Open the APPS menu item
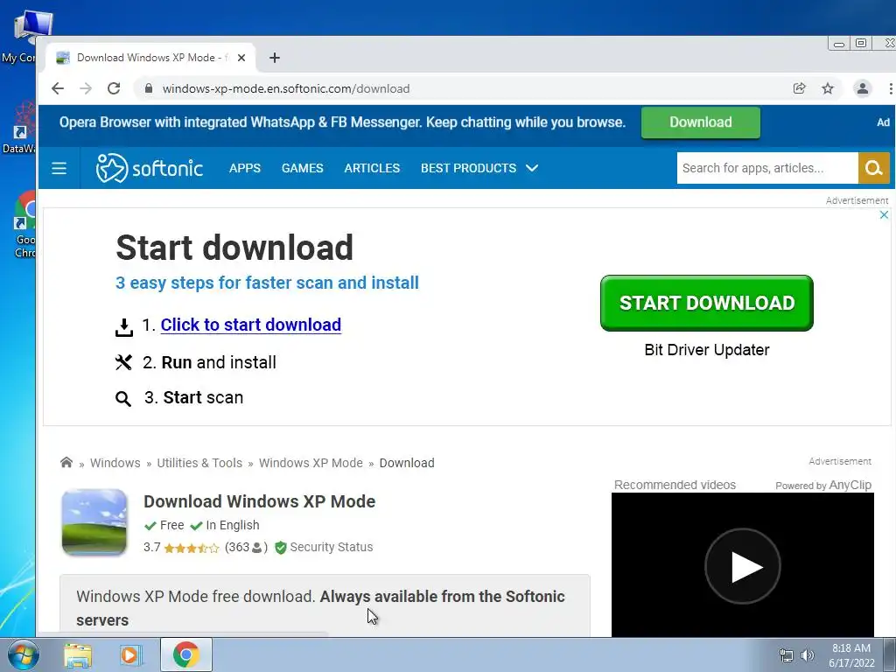The height and width of the screenshot is (672, 896). pyautogui.click(x=245, y=168)
